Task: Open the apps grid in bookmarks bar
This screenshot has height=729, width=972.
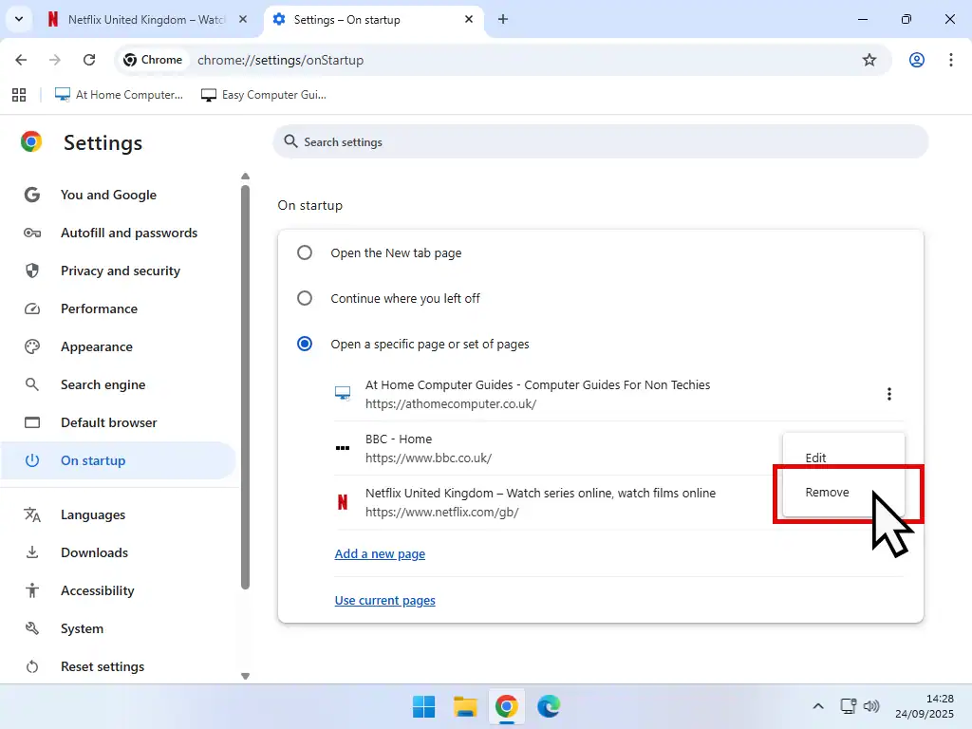Action: [x=18, y=95]
